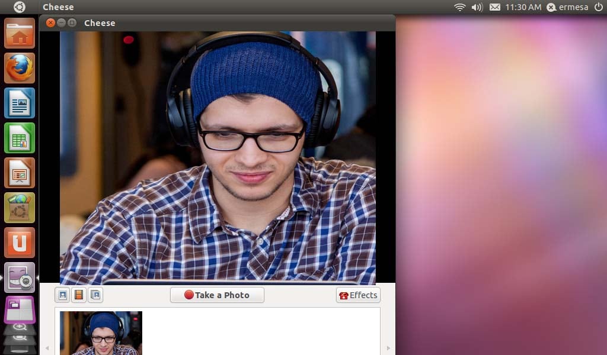
Task: Open LibreOffice Writer from the launcher
Action: pos(20,103)
